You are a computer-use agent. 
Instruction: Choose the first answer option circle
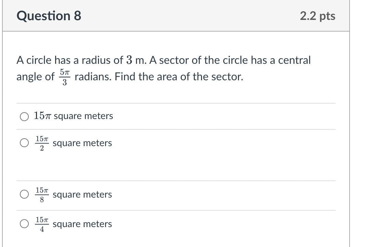coord(24,117)
